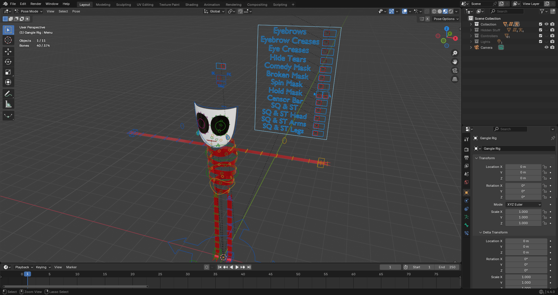The image size is (558, 295).
Task: Expand the Camera tree item
Action: 471,48
